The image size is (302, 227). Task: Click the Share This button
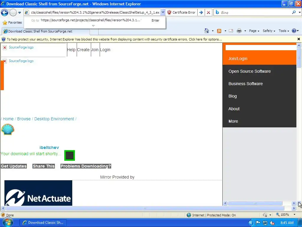[44, 166]
